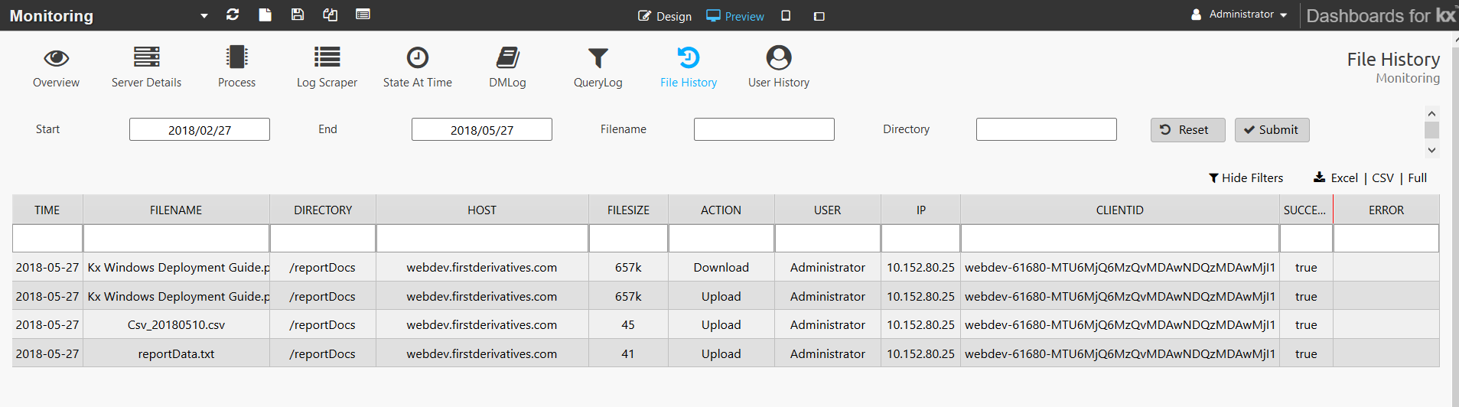Click the Submit button's checkmark icon
The image size is (1459, 407).
pyautogui.click(x=1249, y=130)
